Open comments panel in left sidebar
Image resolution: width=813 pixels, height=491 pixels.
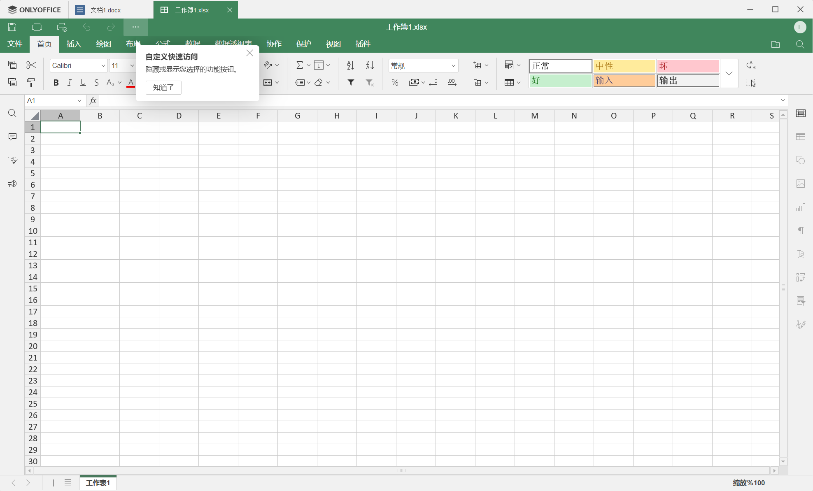point(12,137)
